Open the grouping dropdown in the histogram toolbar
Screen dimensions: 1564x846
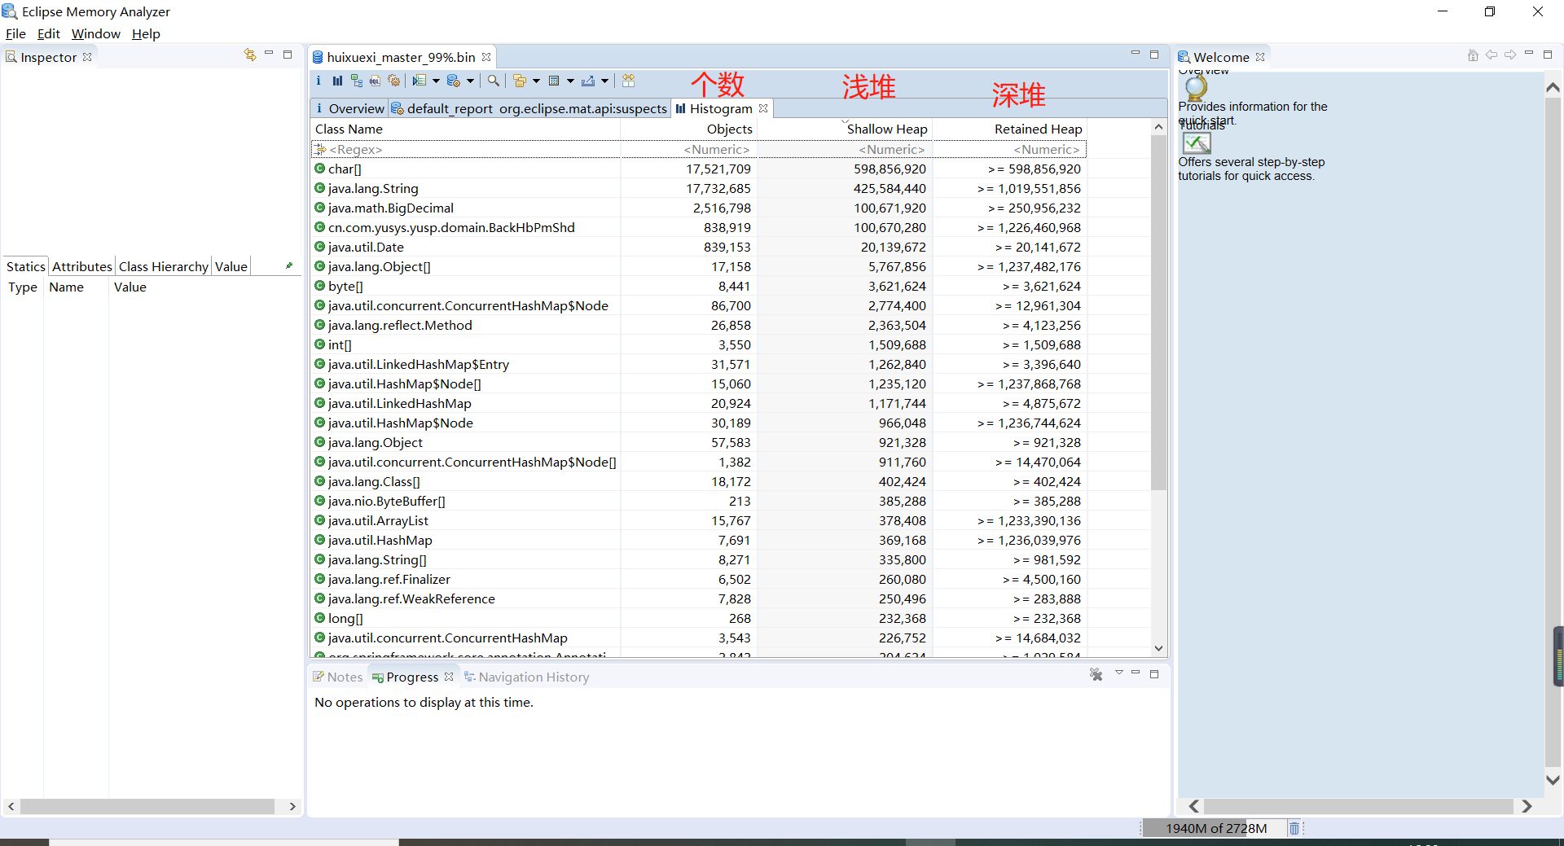point(538,81)
